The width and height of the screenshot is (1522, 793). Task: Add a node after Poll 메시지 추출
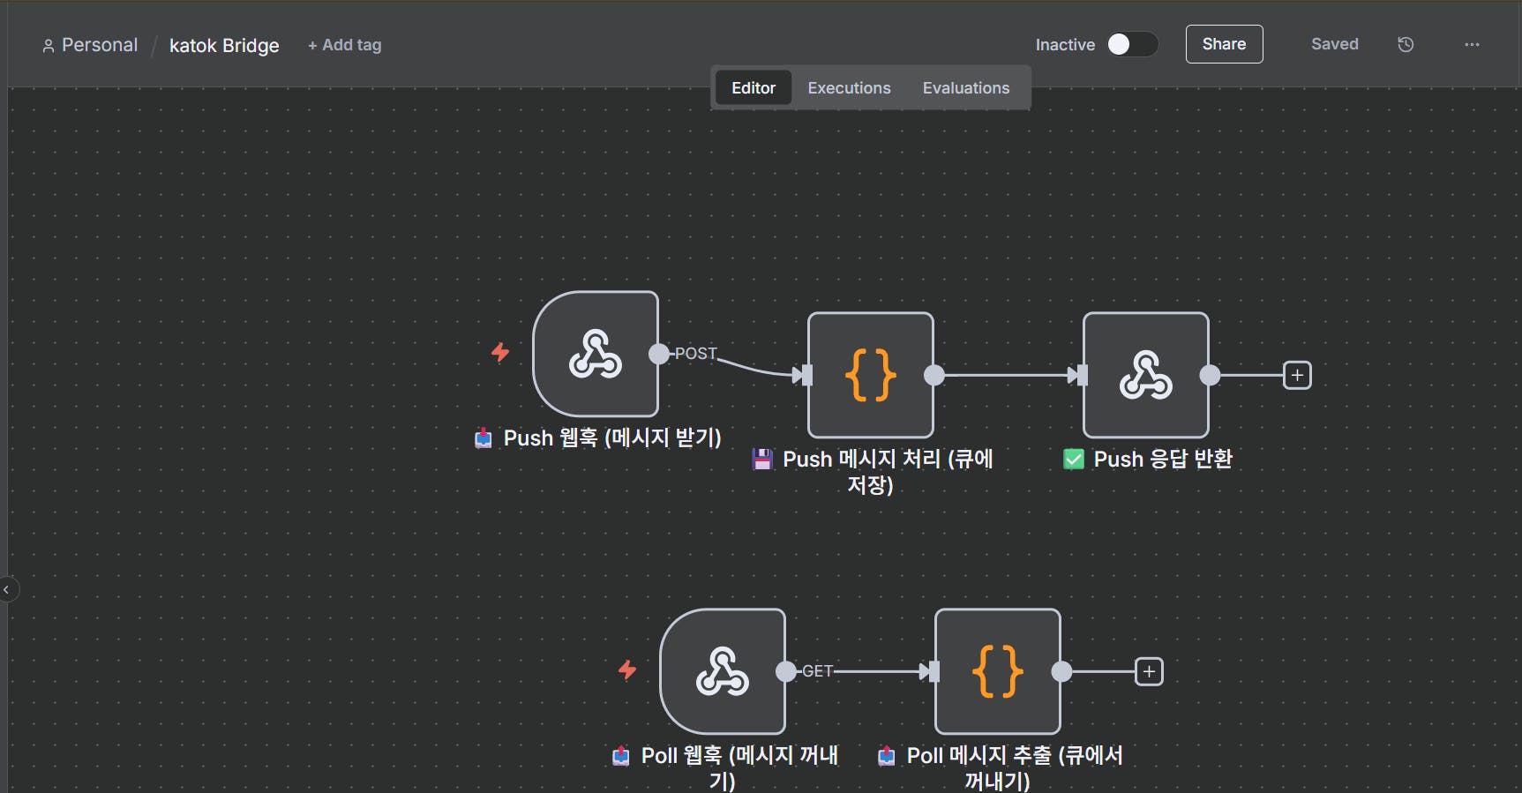[1149, 671]
